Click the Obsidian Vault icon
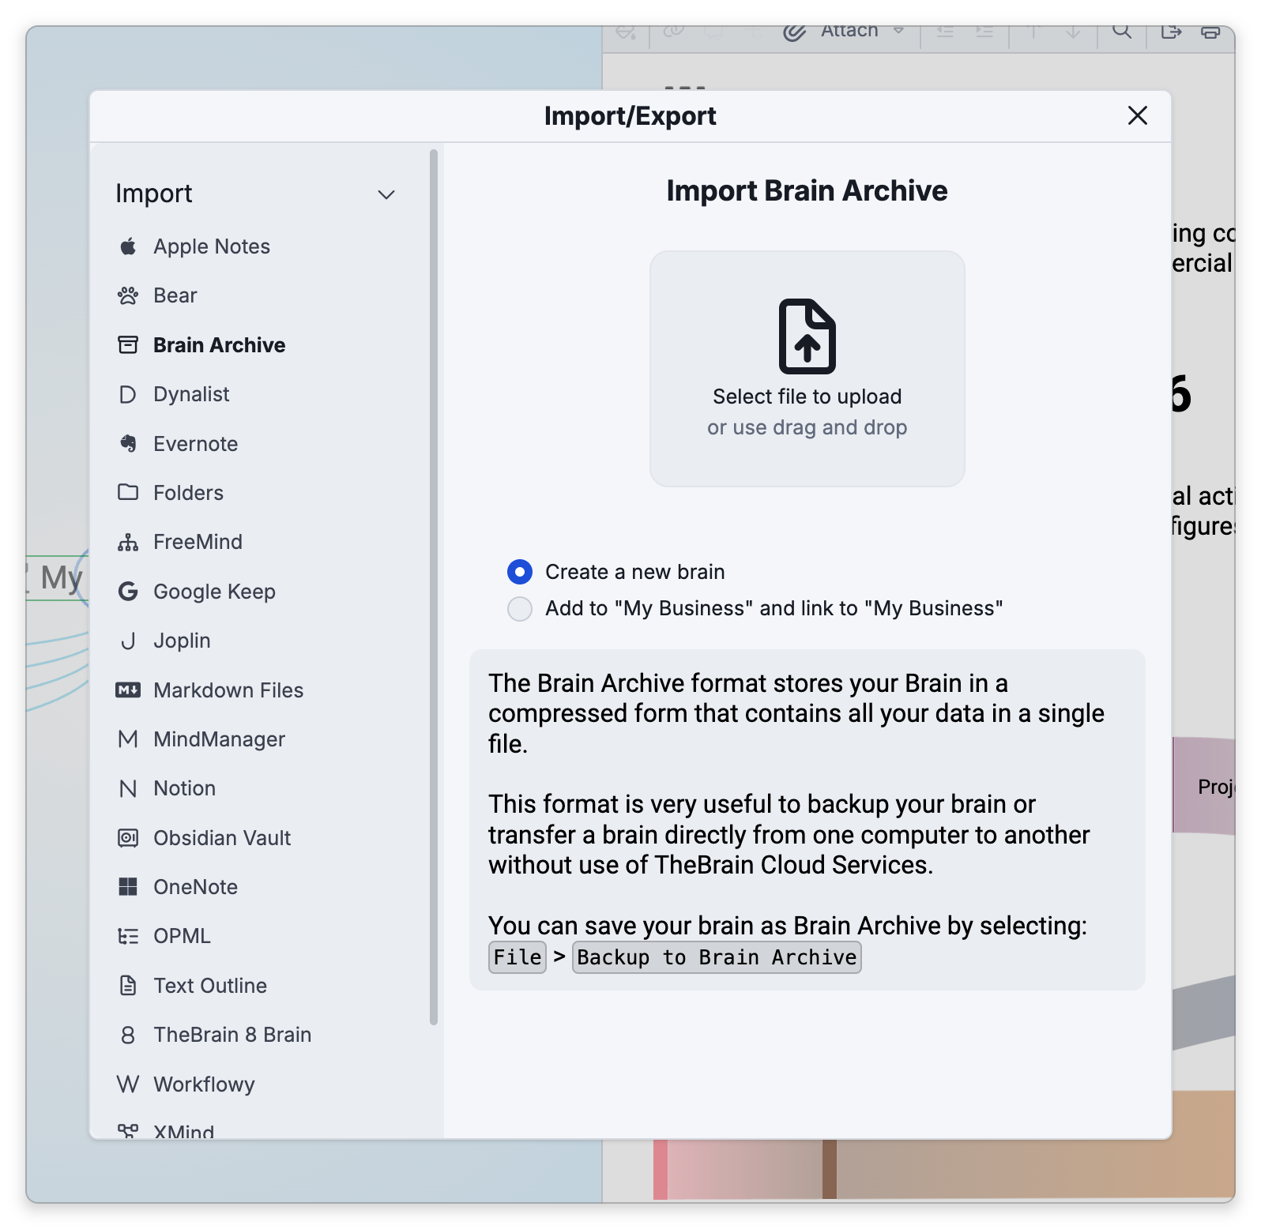This screenshot has height=1229, width=1261. pos(128,838)
